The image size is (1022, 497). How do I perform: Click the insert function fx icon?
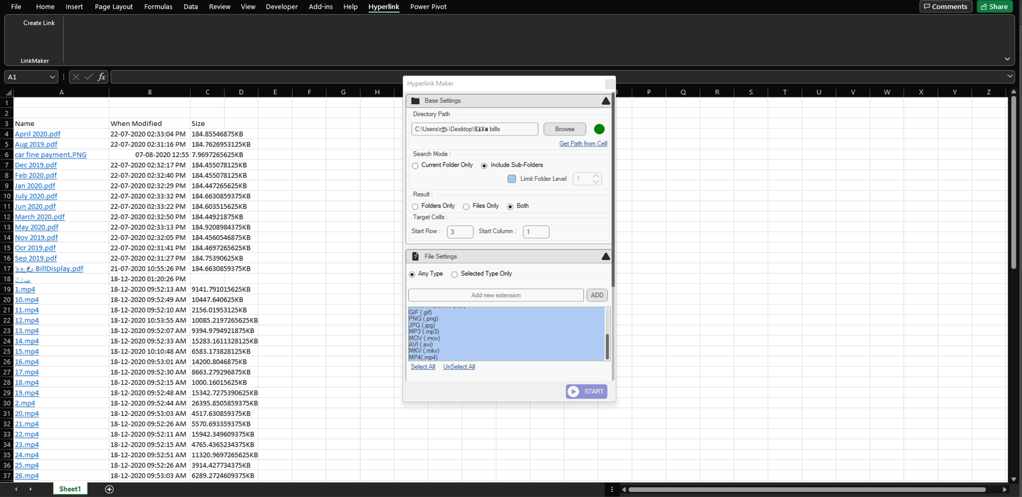102,77
